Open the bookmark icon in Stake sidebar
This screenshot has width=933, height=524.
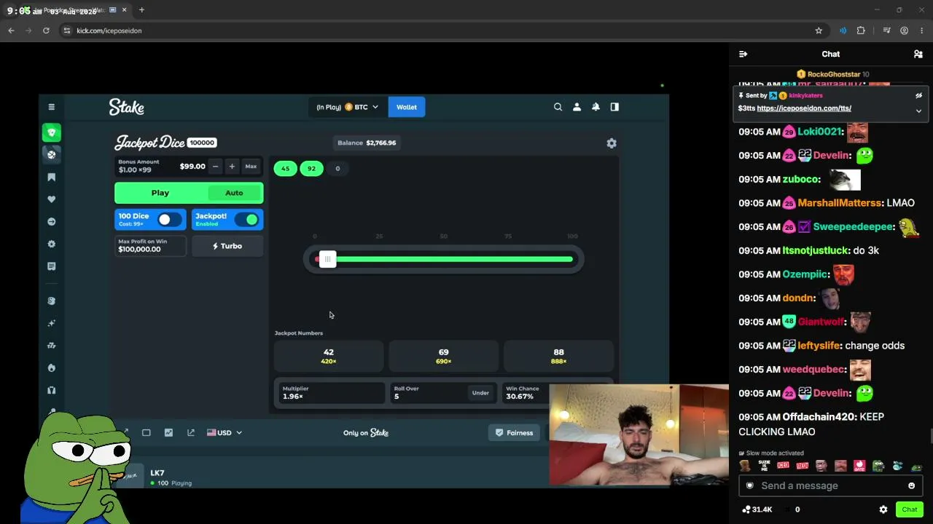(51, 177)
